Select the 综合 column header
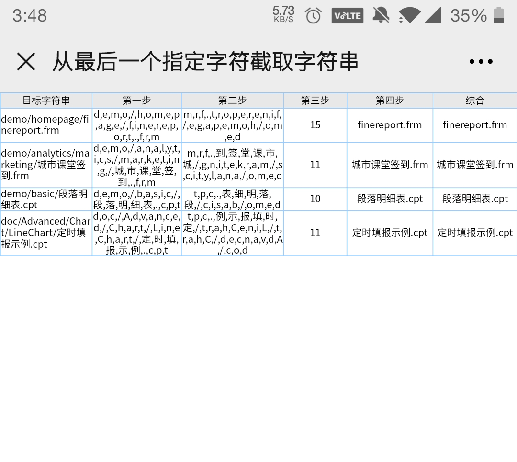Image resolution: width=517 pixels, height=462 pixels. pyautogui.click(x=475, y=101)
